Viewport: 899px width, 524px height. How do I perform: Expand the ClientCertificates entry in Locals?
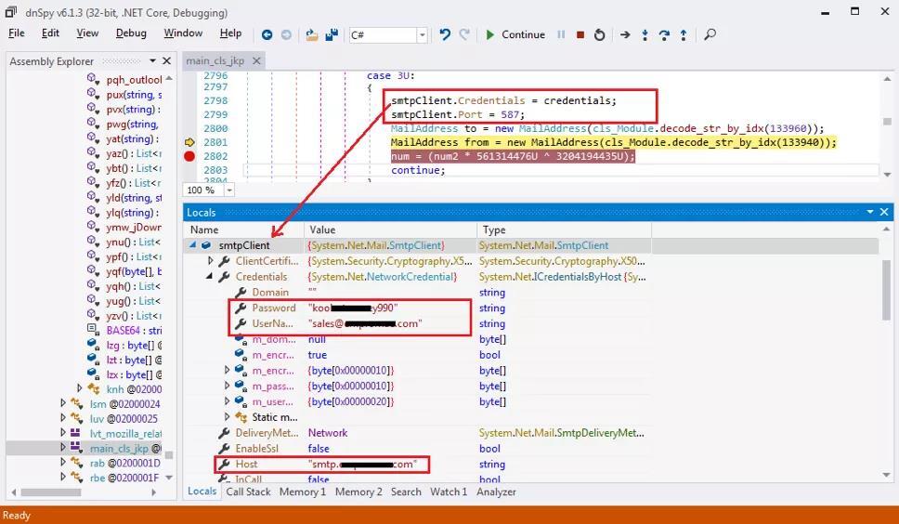point(211,261)
